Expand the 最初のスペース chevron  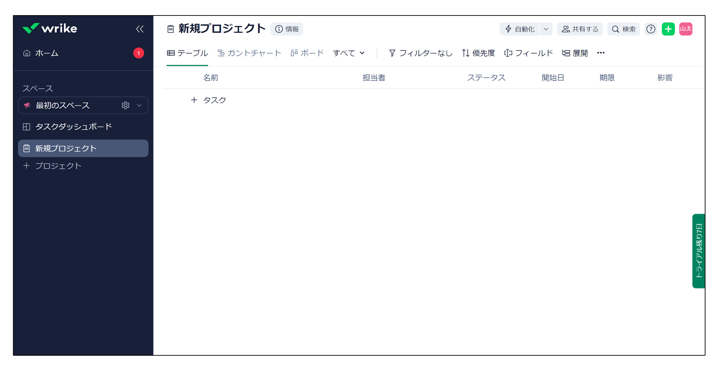tap(139, 106)
